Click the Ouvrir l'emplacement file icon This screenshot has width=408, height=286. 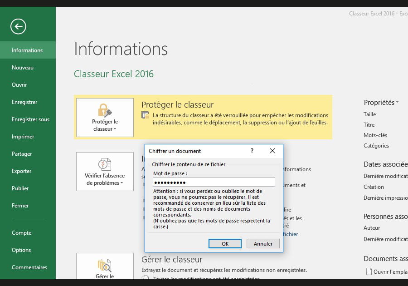click(x=369, y=272)
